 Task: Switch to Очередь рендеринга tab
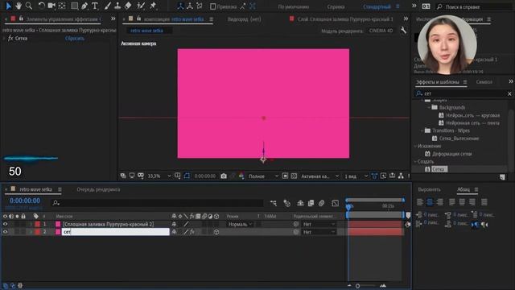coord(98,189)
